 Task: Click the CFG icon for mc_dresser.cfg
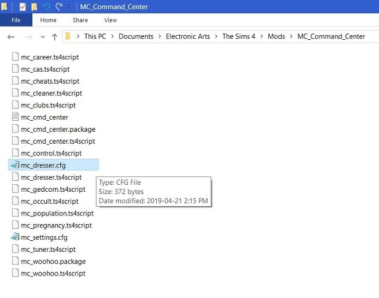(15, 165)
